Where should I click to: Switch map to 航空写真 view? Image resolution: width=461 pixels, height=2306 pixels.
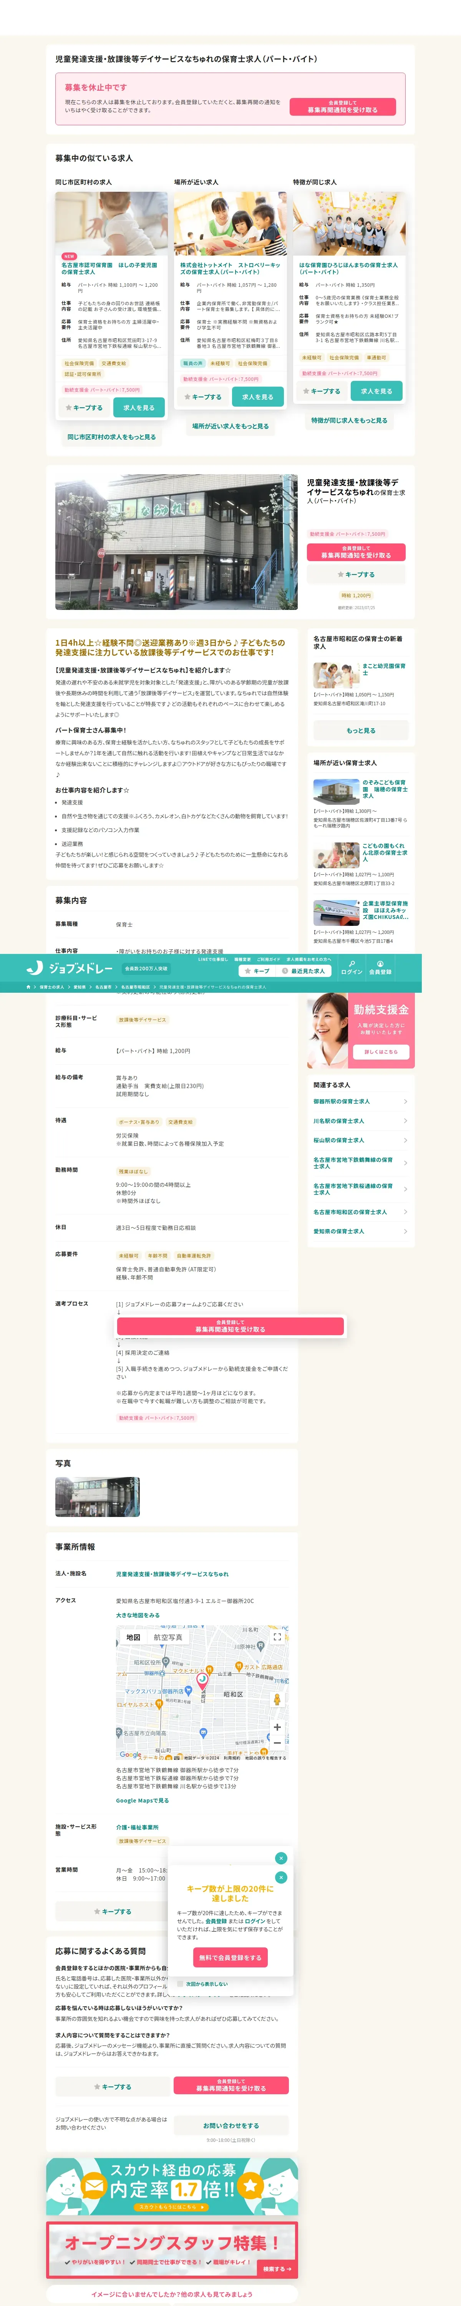(168, 1636)
